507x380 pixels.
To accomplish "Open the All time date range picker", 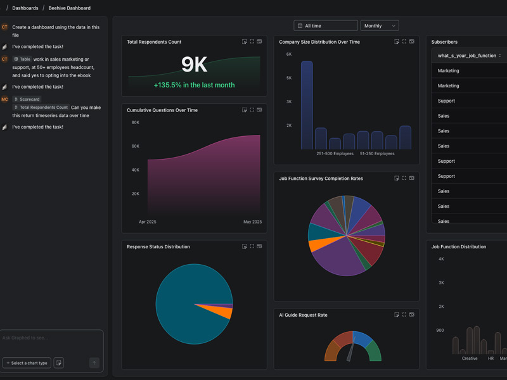I will [x=326, y=26].
